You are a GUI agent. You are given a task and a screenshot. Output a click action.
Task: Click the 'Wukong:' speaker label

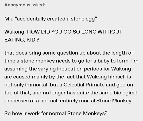point(15,32)
